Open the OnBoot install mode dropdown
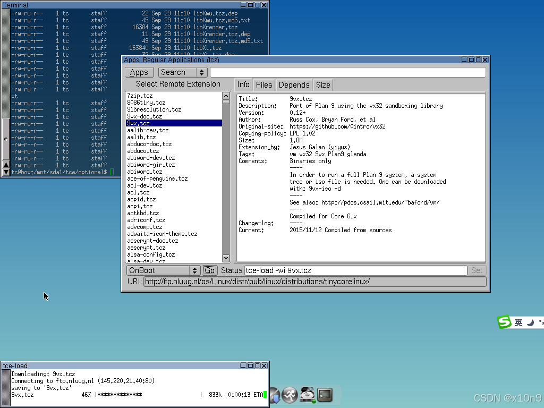This screenshot has width=544, height=408. (163, 270)
